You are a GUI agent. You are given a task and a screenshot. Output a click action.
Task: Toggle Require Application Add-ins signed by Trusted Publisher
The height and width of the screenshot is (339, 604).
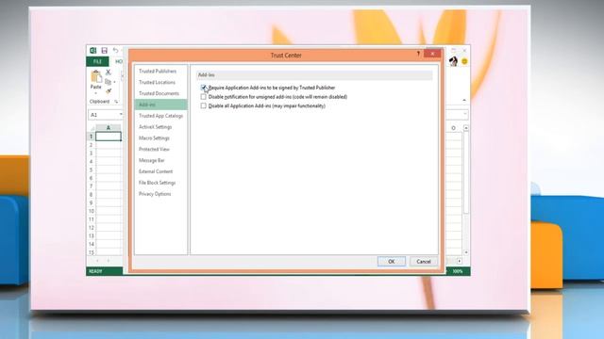click(x=204, y=88)
